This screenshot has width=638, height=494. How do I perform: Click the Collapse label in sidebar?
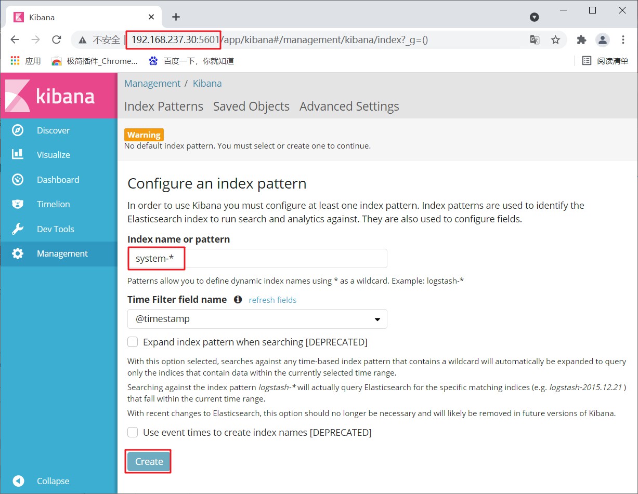click(x=53, y=481)
